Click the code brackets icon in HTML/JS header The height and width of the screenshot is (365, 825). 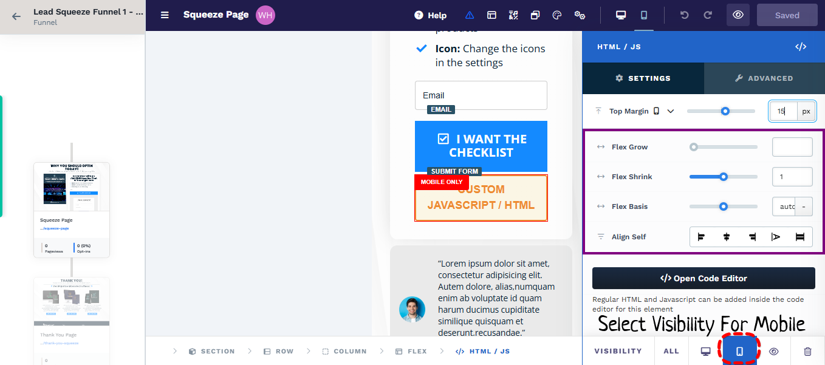point(801,47)
